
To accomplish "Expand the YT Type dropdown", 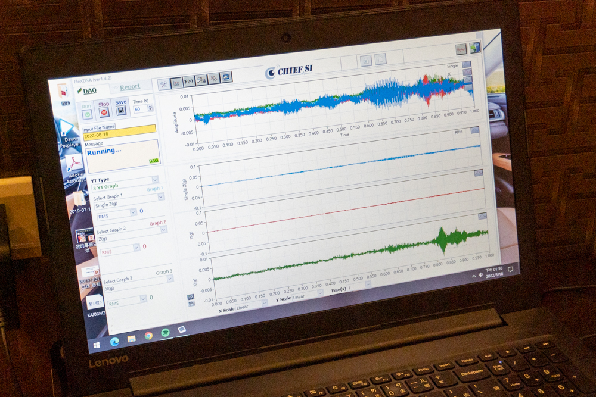I will coord(155,179).
